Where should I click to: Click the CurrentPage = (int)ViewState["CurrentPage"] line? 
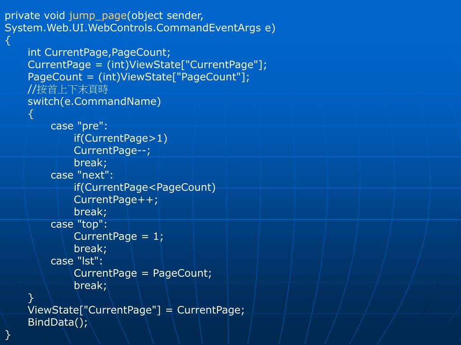coord(147,65)
